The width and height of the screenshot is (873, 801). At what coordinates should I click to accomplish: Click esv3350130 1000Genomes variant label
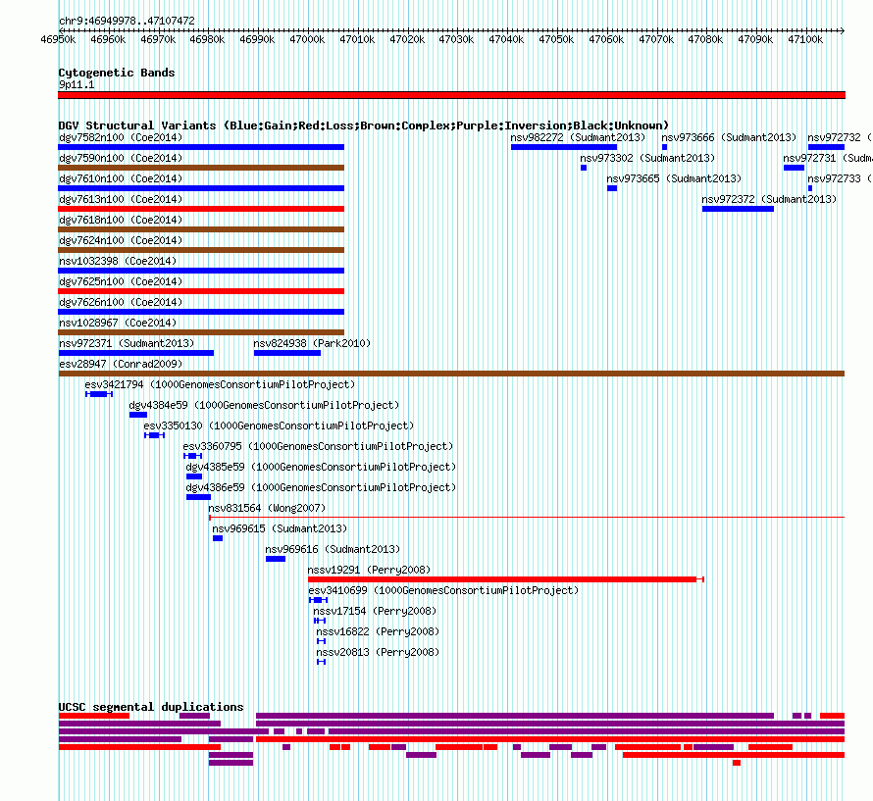coord(279,426)
